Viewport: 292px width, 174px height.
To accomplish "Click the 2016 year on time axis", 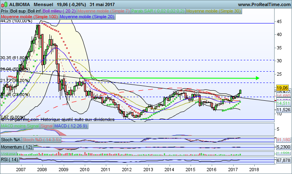I will [212, 170].
